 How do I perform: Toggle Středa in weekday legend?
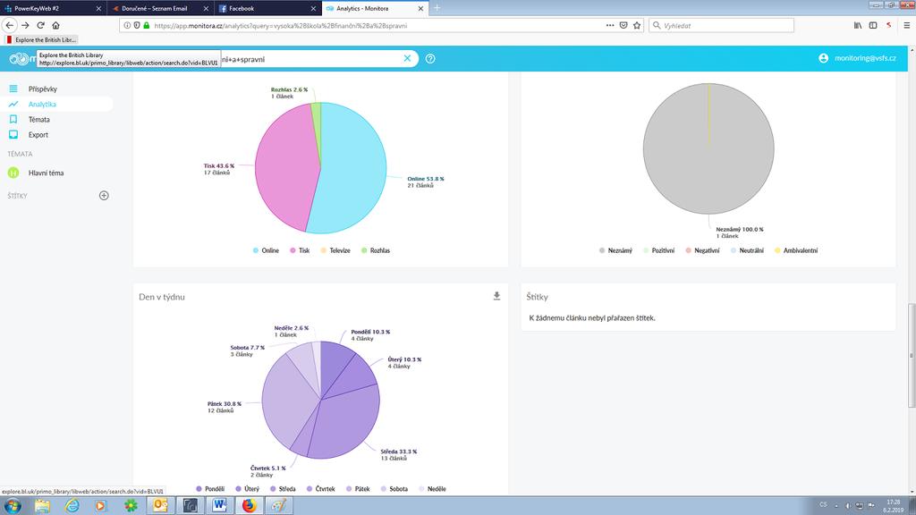click(x=283, y=489)
